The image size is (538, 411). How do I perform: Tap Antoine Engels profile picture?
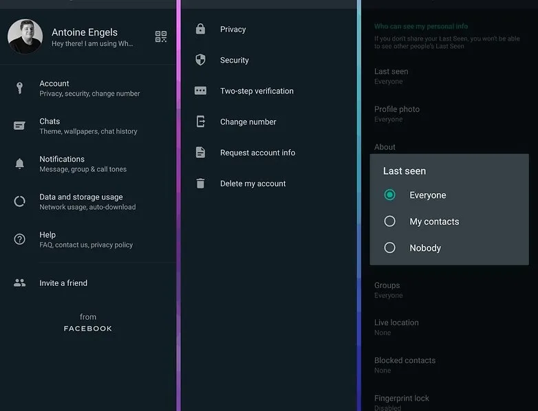tap(25, 36)
